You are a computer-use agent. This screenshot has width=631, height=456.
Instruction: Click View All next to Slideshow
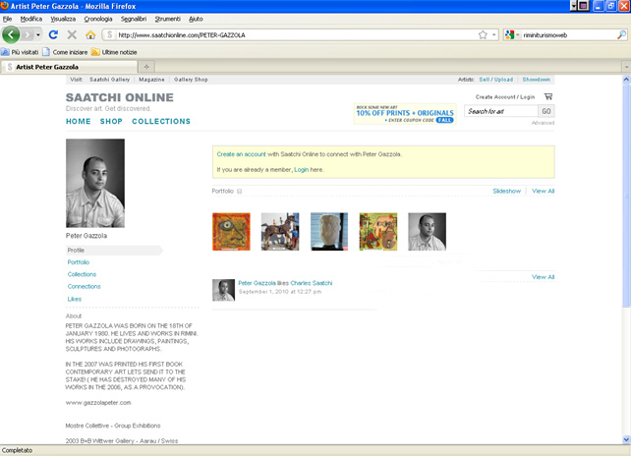543,192
